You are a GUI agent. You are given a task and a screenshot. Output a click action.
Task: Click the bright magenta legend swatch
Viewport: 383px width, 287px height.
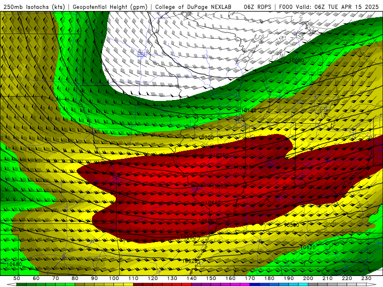tap(245, 284)
